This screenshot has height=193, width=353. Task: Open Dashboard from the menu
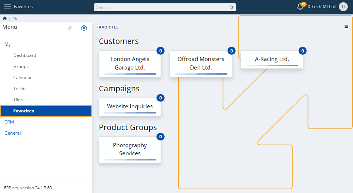click(x=25, y=55)
